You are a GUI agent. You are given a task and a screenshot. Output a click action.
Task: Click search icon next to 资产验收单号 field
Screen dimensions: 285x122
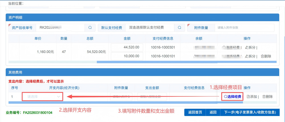[x=90, y=28]
